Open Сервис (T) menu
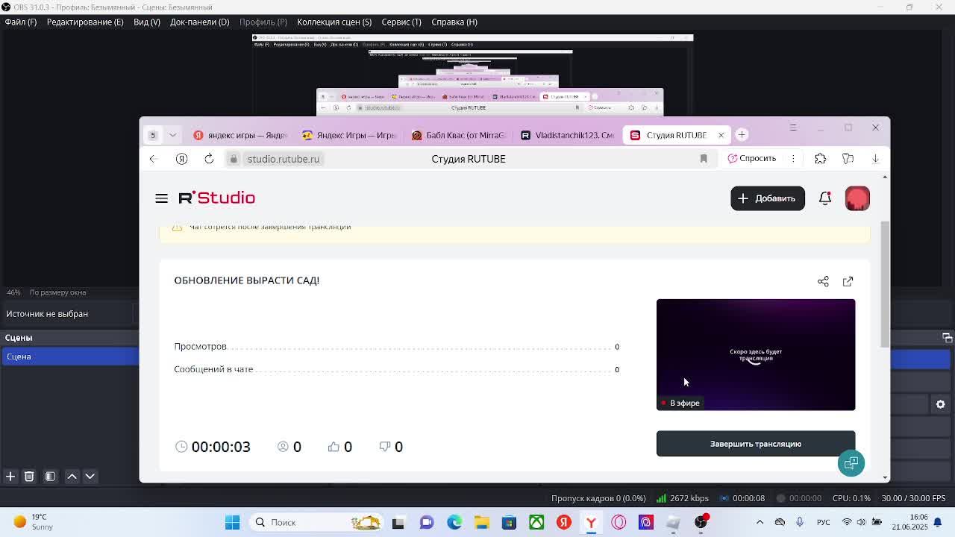Image resolution: width=955 pixels, height=537 pixels. click(x=401, y=22)
